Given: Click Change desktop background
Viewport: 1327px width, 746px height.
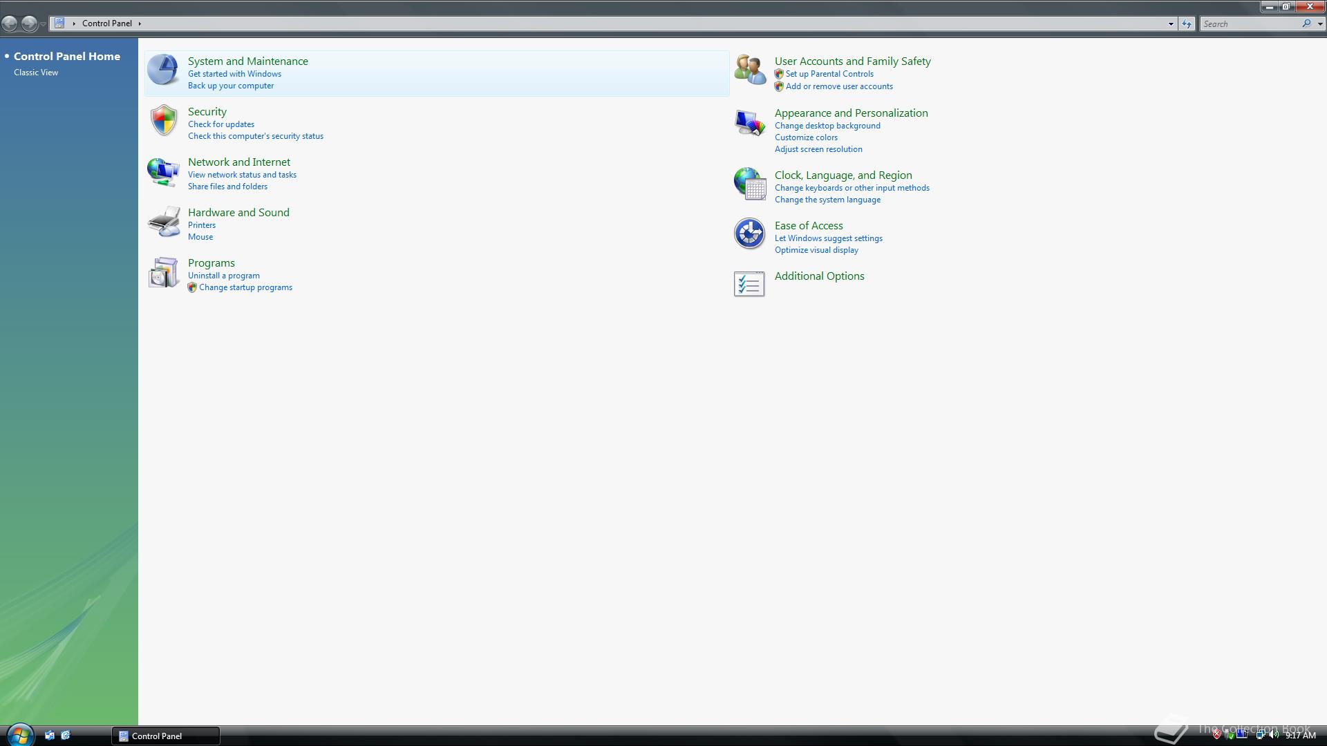Looking at the screenshot, I should click(x=827, y=126).
